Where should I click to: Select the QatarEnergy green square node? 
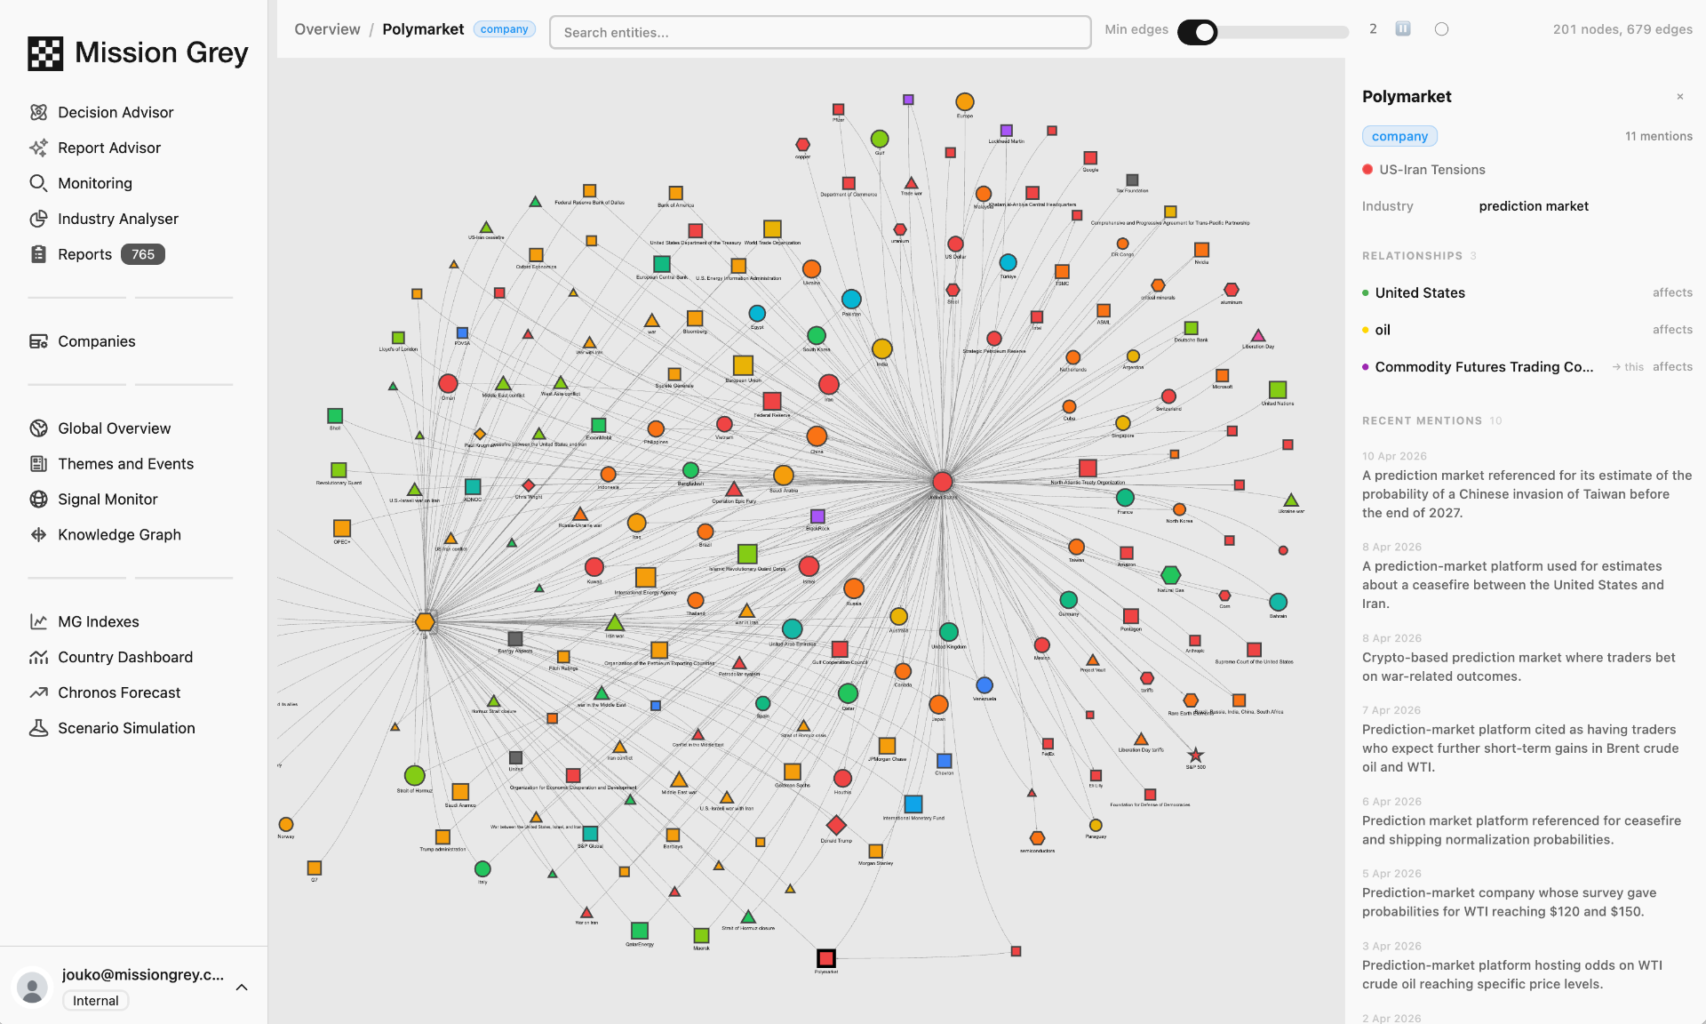[x=640, y=931]
